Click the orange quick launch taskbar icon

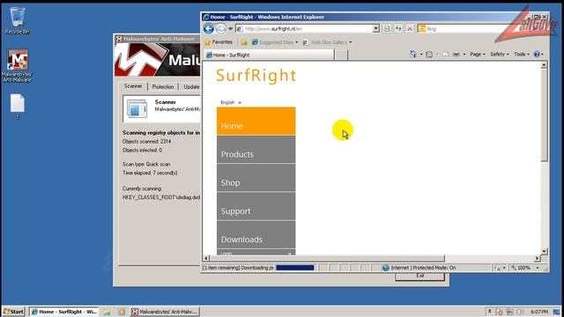pos(122,312)
